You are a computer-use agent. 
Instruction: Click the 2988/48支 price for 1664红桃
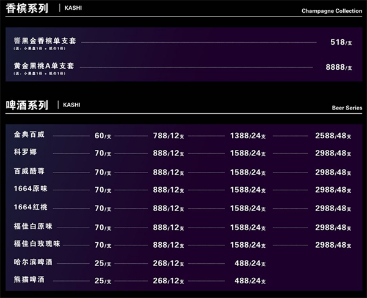click(x=333, y=208)
